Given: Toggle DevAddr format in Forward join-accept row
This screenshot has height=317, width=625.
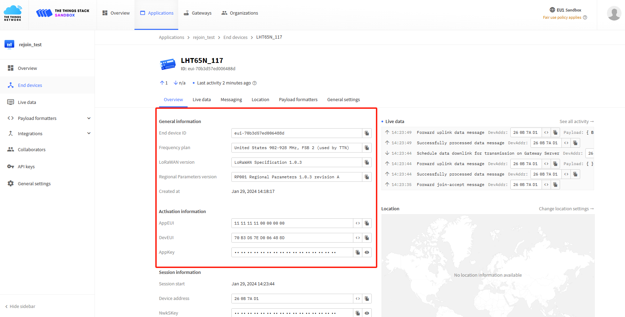Looking at the screenshot, I should click(x=546, y=185).
